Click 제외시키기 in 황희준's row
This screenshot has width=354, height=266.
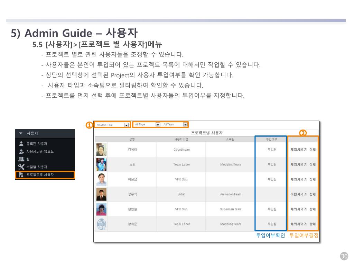click(x=298, y=224)
